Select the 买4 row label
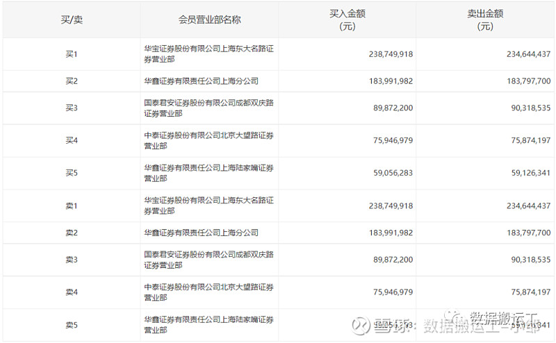 (x=72, y=140)
